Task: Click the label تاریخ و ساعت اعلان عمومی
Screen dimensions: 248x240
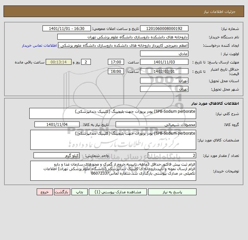Action: click(116, 29)
